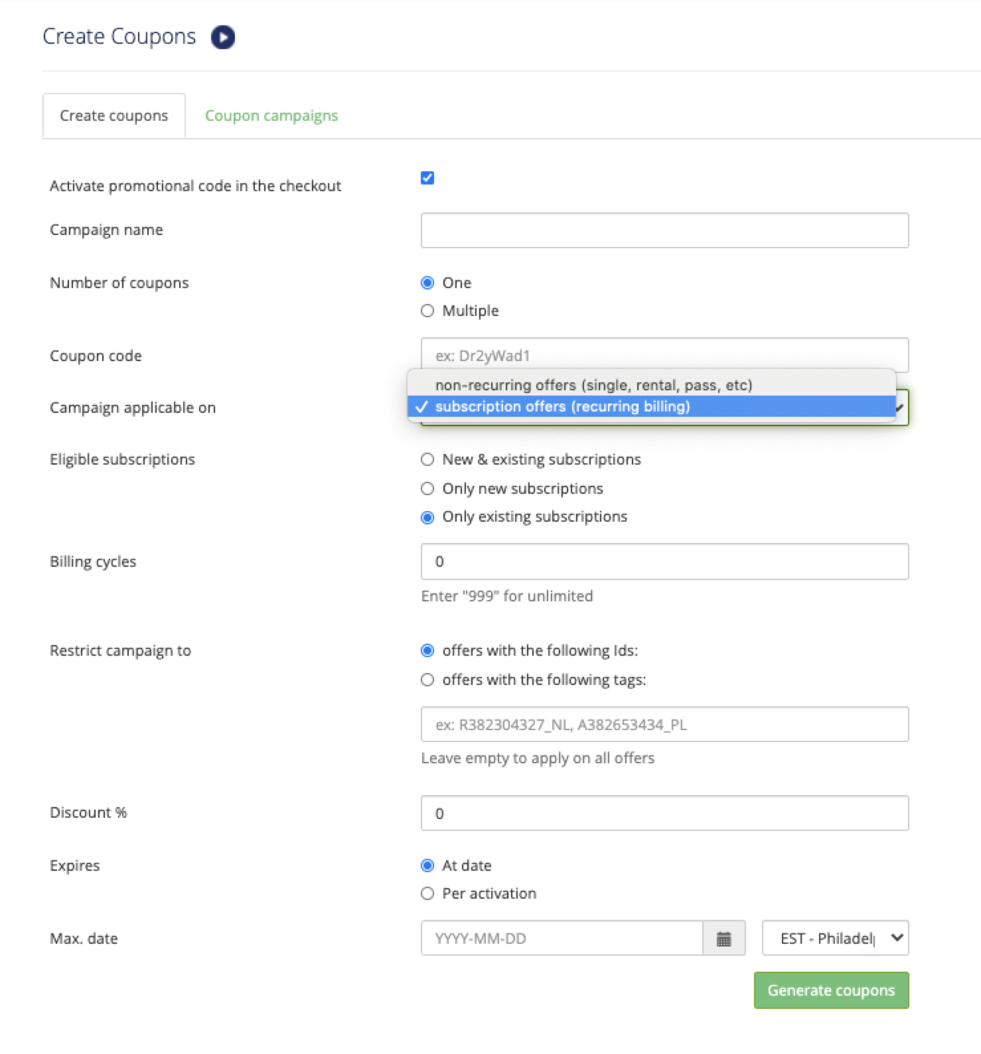This screenshot has height=1054, width=981.
Task: Select the Multiple coupons radio button
Action: 427,311
